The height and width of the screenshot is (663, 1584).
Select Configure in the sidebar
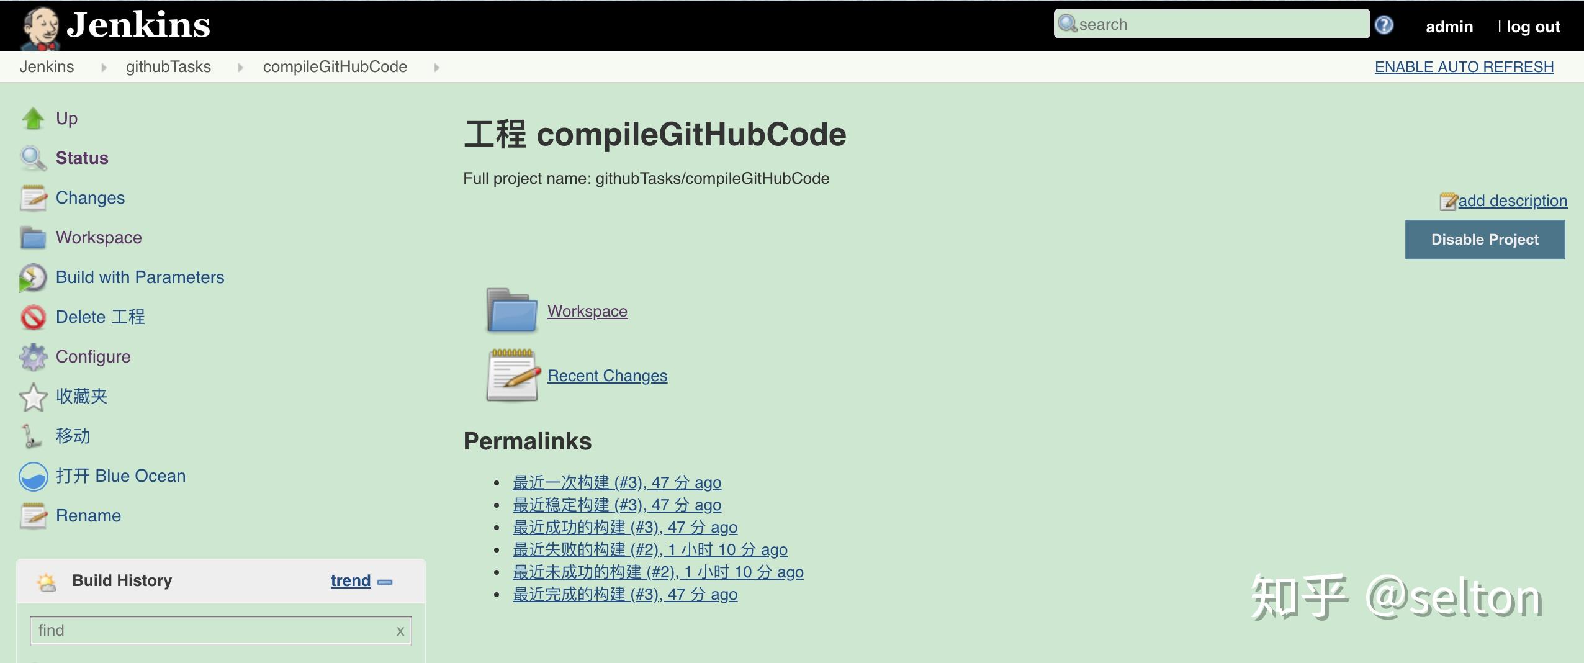pos(93,357)
